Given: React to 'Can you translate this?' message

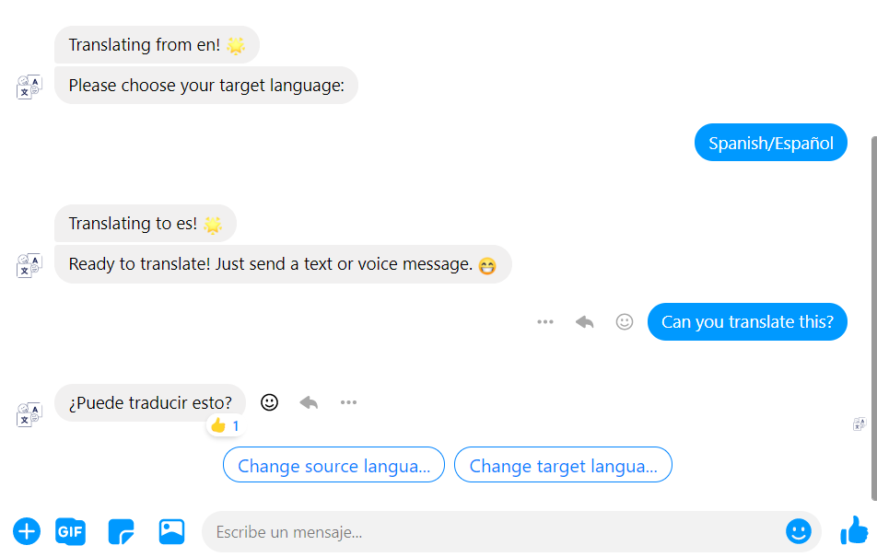Looking at the screenshot, I should [x=625, y=321].
